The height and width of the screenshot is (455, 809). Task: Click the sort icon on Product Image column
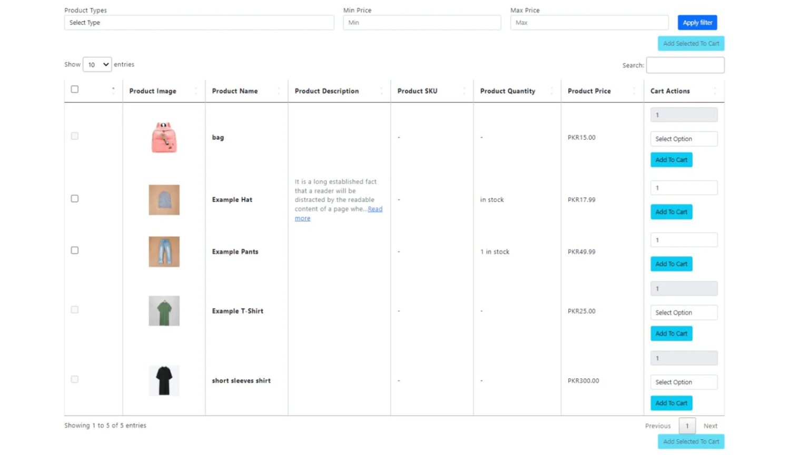196,91
